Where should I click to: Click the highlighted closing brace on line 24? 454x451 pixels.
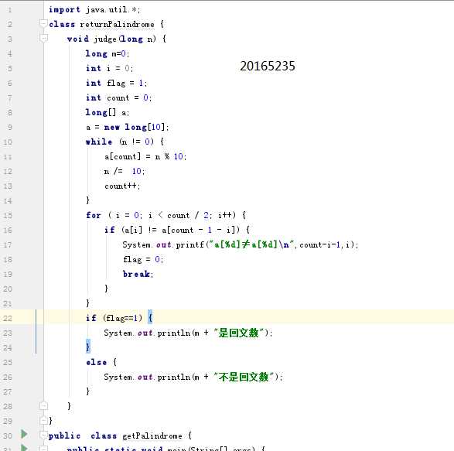point(87,347)
